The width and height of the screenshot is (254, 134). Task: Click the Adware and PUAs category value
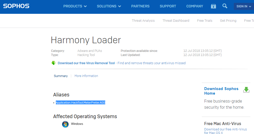click(x=90, y=51)
